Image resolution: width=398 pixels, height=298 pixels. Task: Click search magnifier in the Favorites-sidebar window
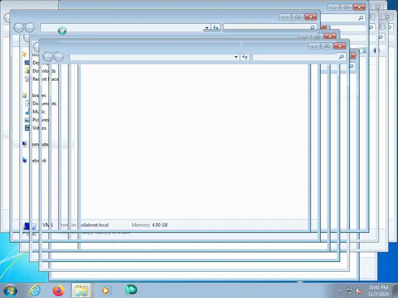point(312,27)
